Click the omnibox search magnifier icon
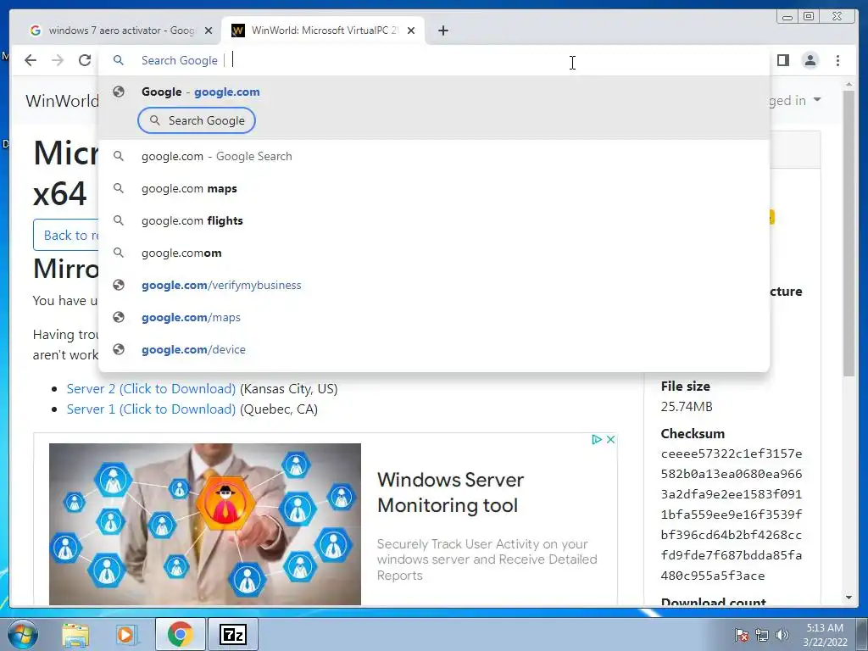The image size is (868, 651). pyautogui.click(x=119, y=60)
